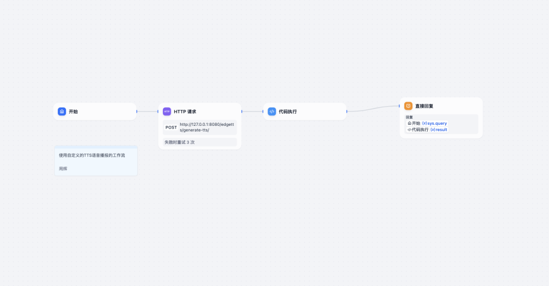This screenshot has height=286, width=549.
Task: Click the note text about the TTS workflow
Action: (x=92, y=155)
